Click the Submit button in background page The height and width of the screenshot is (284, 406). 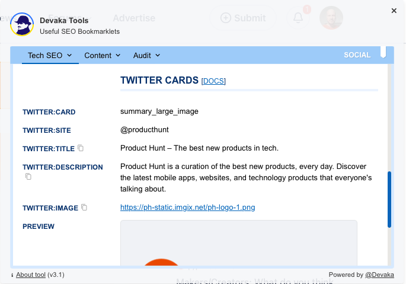(x=243, y=18)
